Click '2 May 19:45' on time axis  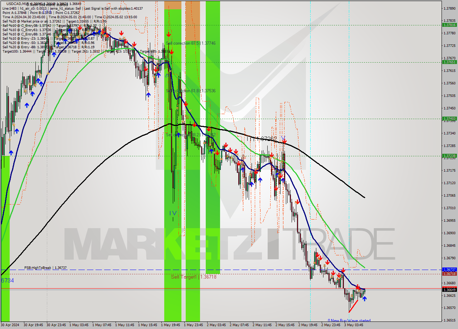(308, 325)
